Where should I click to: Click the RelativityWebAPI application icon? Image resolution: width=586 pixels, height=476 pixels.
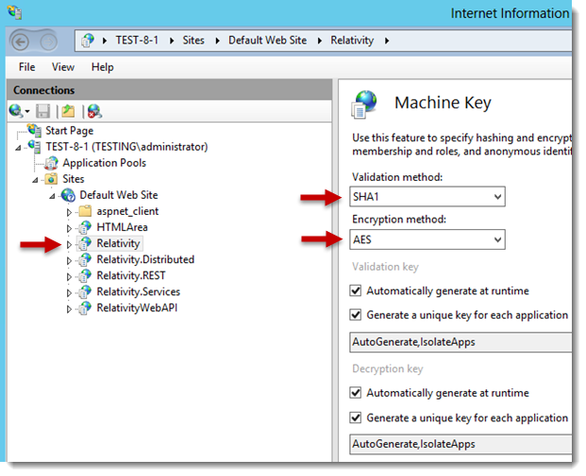coord(85,307)
